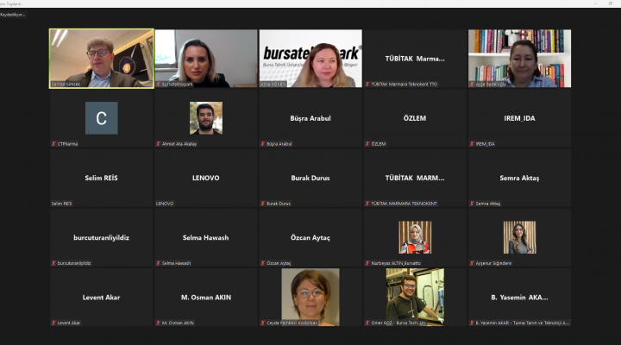Click Burak Durus's muted mic icon
The height and width of the screenshot is (345, 621).
pos(263,204)
